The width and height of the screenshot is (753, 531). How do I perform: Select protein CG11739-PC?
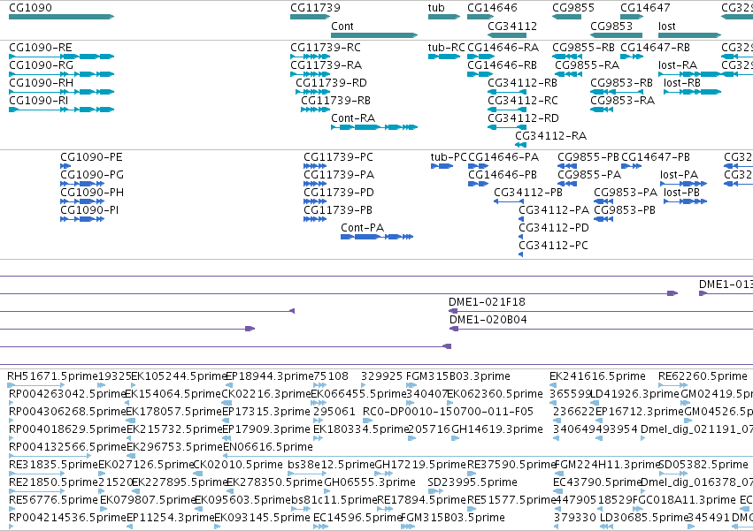tap(315, 166)
